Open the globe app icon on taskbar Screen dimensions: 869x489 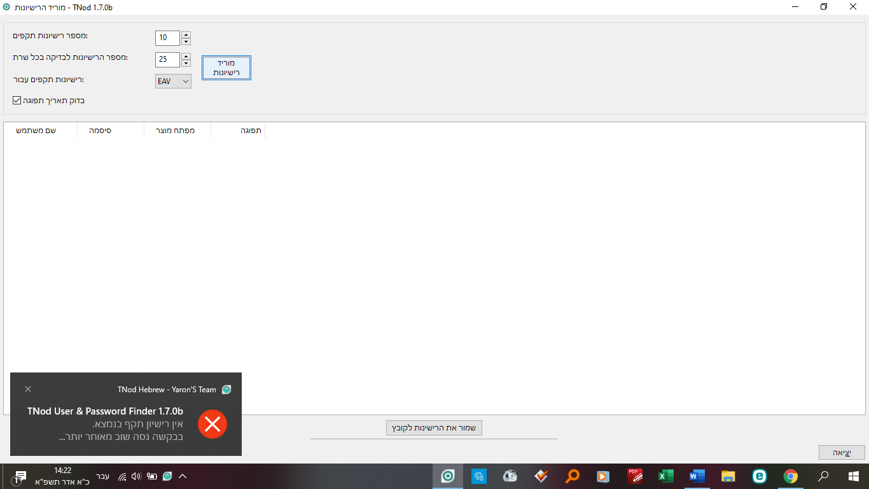(x=510, y=476)
